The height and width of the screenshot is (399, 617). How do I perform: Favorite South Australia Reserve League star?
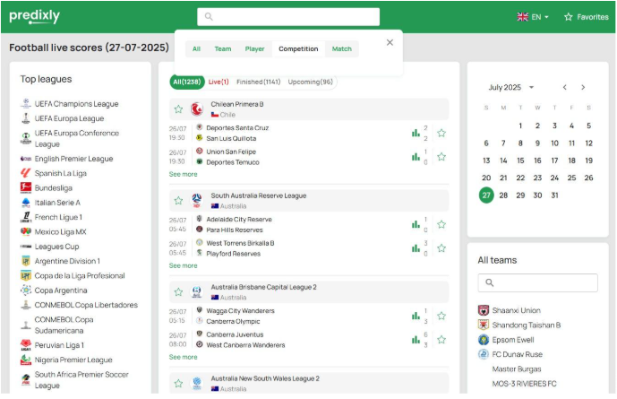(x=178, y=201)
